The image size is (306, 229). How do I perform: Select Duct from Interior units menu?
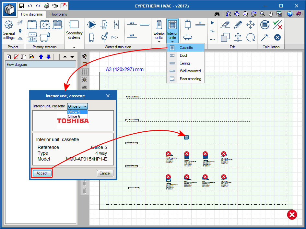pos(183,55)
